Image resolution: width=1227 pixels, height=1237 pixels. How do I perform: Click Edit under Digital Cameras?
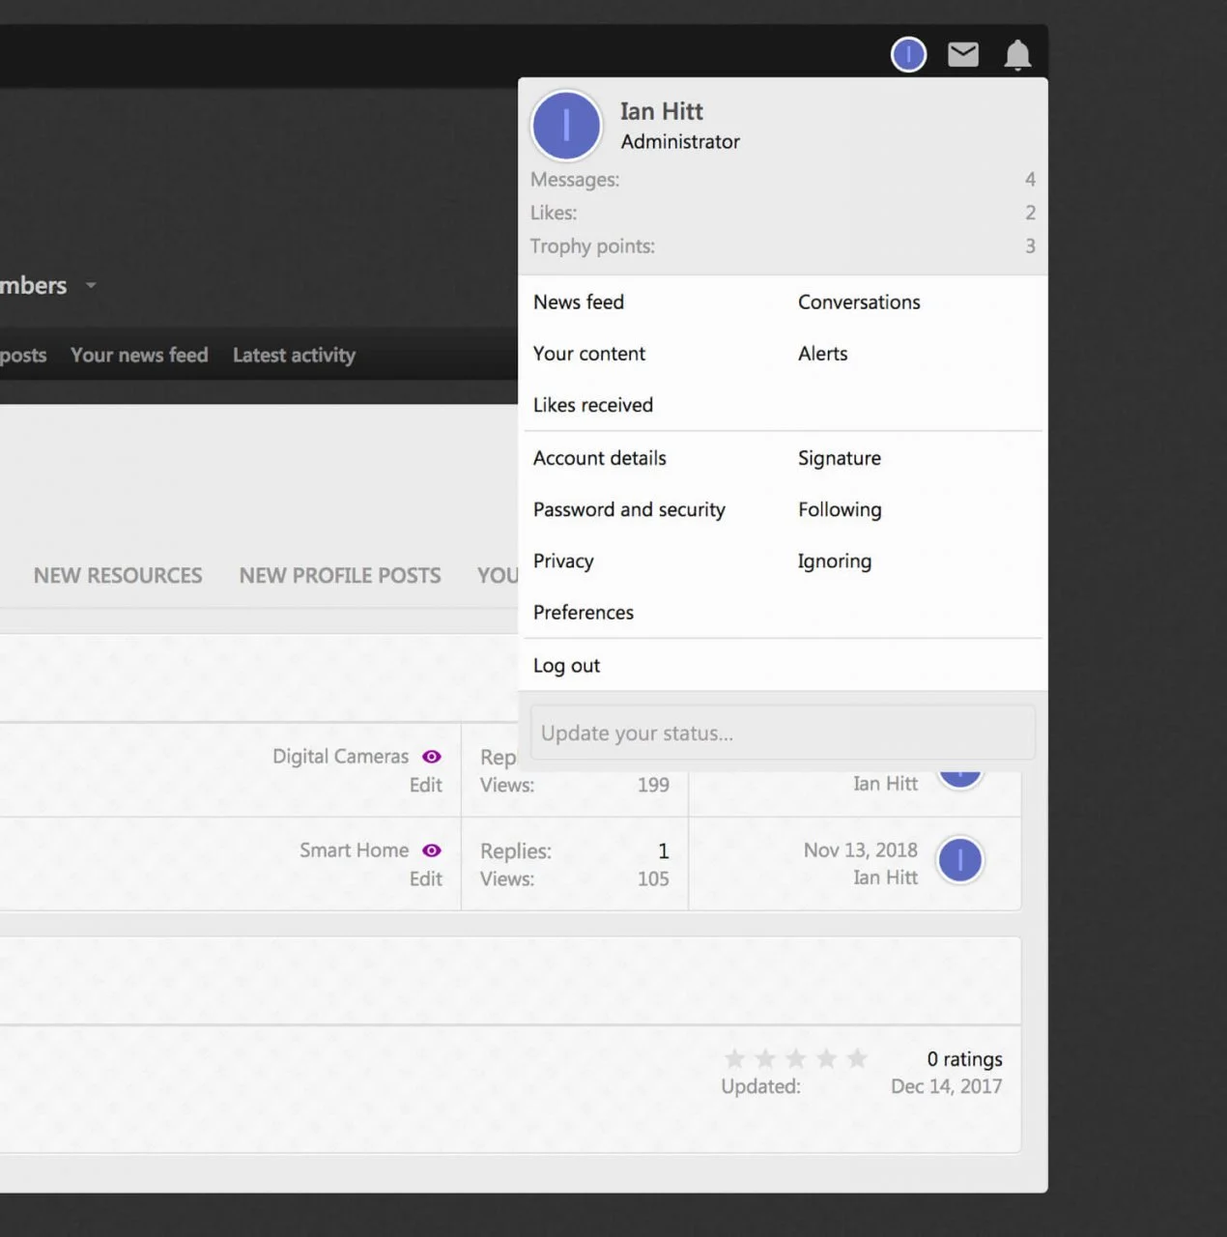(425, 786)
